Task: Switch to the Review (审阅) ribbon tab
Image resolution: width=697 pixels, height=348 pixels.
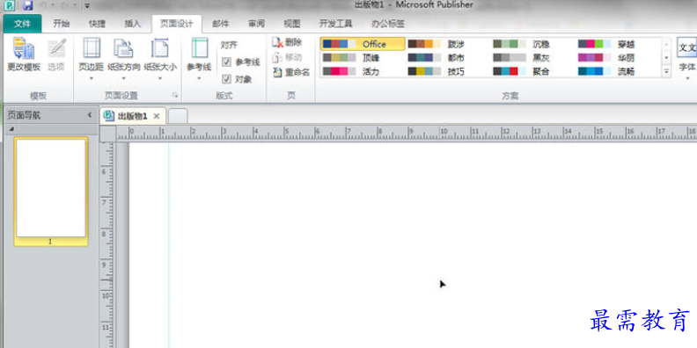Action: tap(256, 24)
